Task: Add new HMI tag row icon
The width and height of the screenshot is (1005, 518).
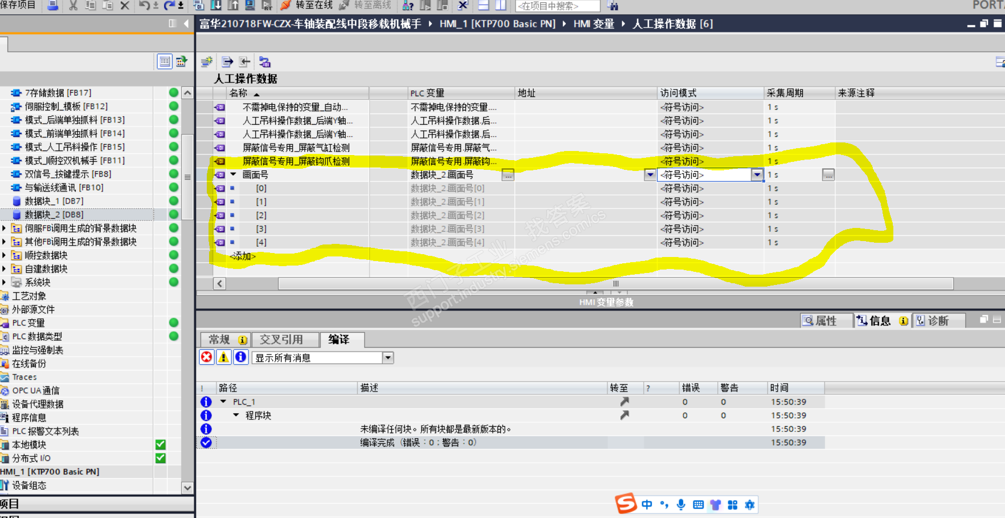Action: tap(206, 62)
